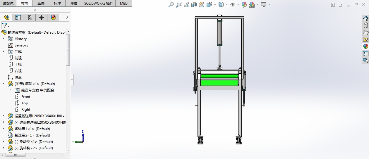Open the Design Library task pane icon
This screenshot has height=159, width=369.
point(366,26)
